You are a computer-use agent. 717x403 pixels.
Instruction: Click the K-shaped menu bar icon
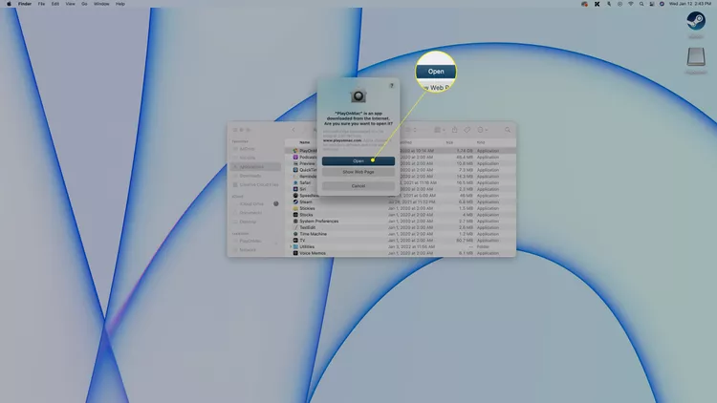pyautogui.click(x=597, y=4)
